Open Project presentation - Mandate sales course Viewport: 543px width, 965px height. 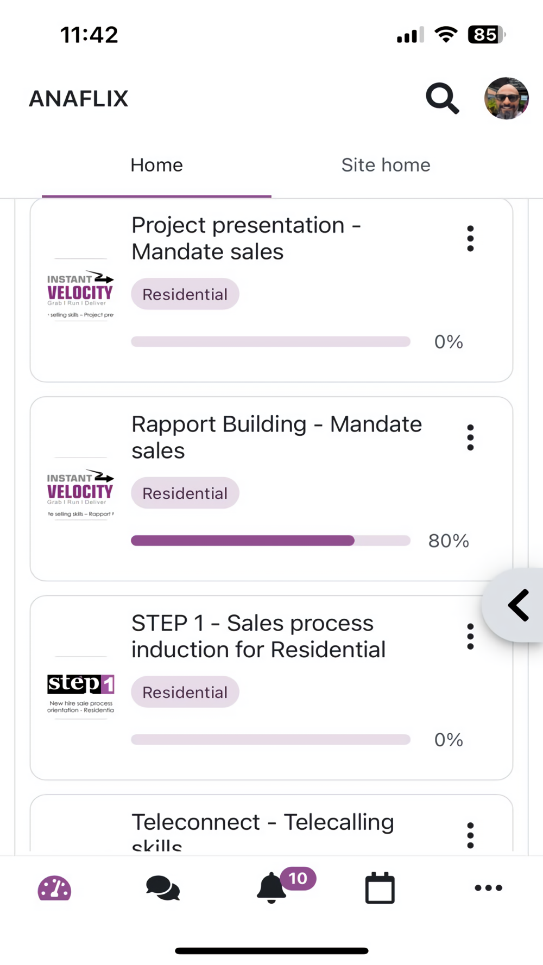(x=246, y=239)
